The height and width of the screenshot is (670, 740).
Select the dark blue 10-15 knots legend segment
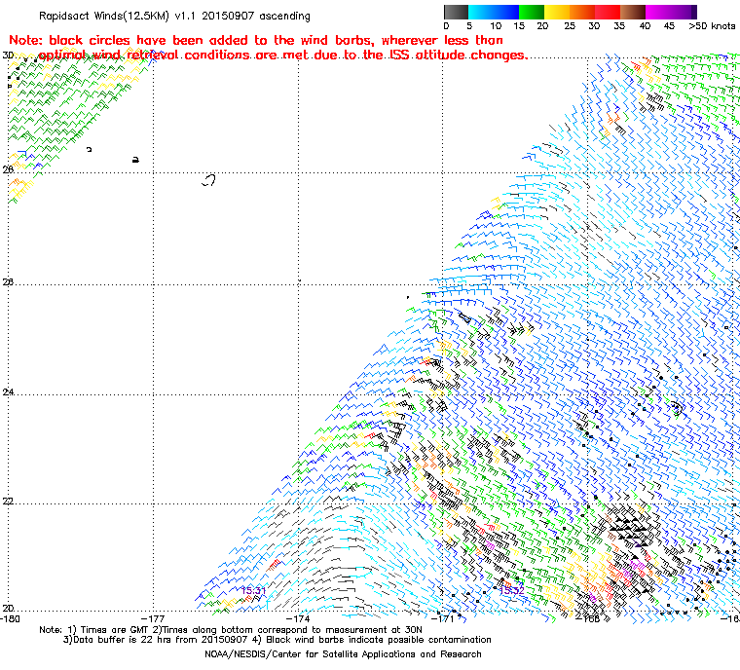point(506,12)
